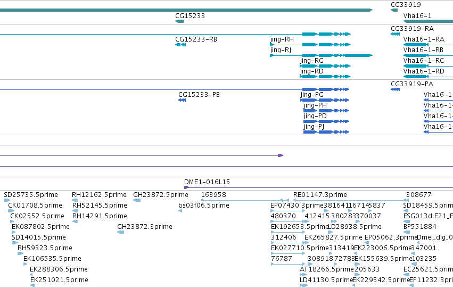This screenshot has width=453, height=288.
Task: Select the jing-RH transcript label
Action: point(282,39)
